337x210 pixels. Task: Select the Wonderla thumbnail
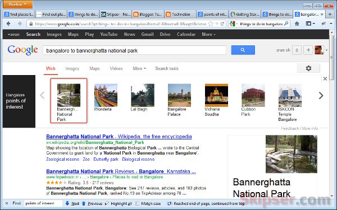[106, 95]
